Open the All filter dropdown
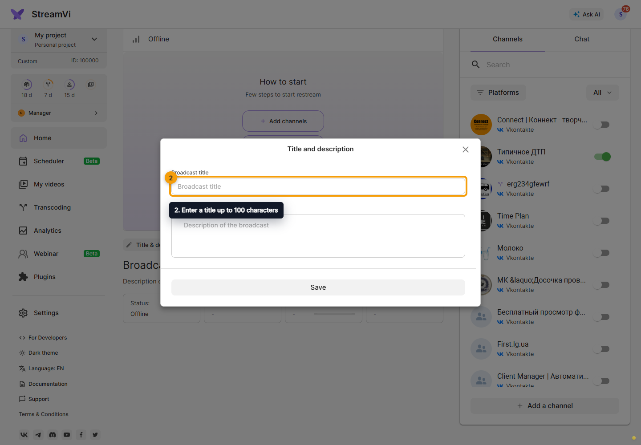 [x=603, y=93]
